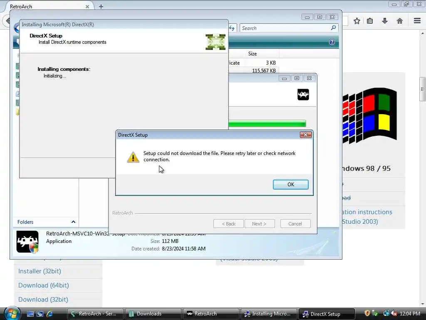Click OK in DirectX Setup error dialog
This screenshot has height=320, width=426.
click(x=290, y=185)
